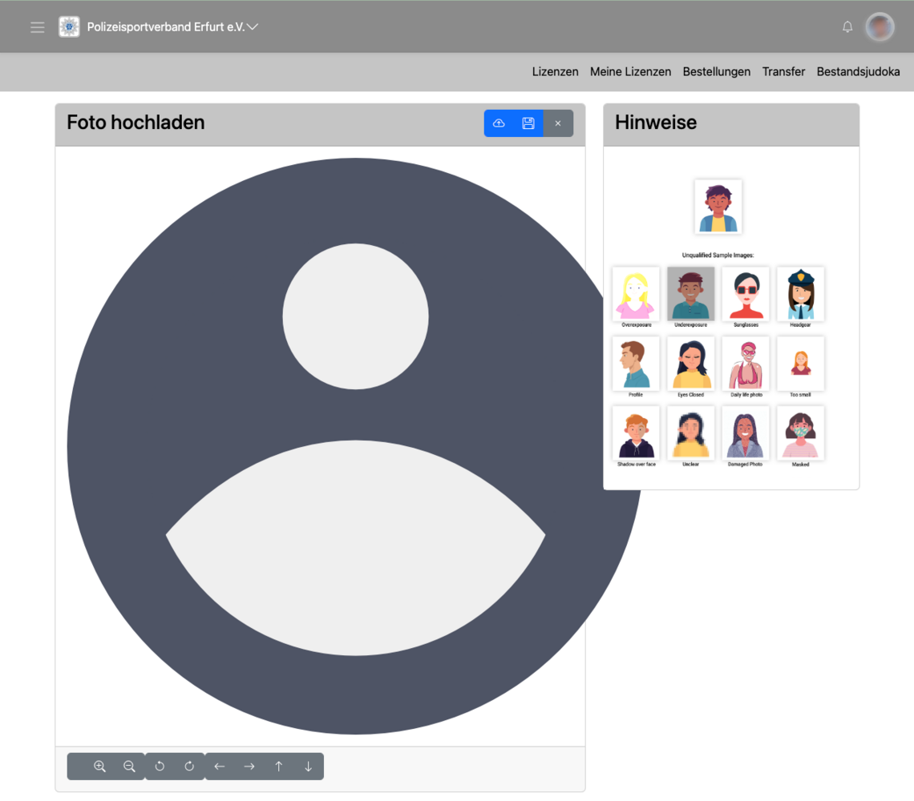Open the Bestandsjudoka page
Image resolution: width=914 pixels, height=801 pixels.
coord(858,71)
